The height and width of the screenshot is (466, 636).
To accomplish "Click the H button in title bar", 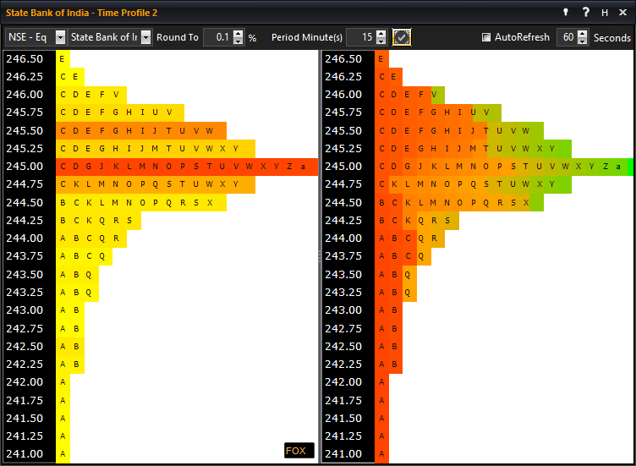I will pos(605,13).
